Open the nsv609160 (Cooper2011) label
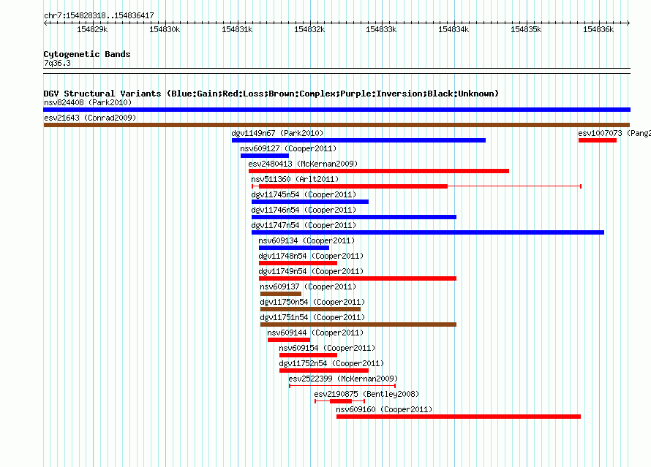The height and width of the screenshot is (467, 651). pos(384,409)
